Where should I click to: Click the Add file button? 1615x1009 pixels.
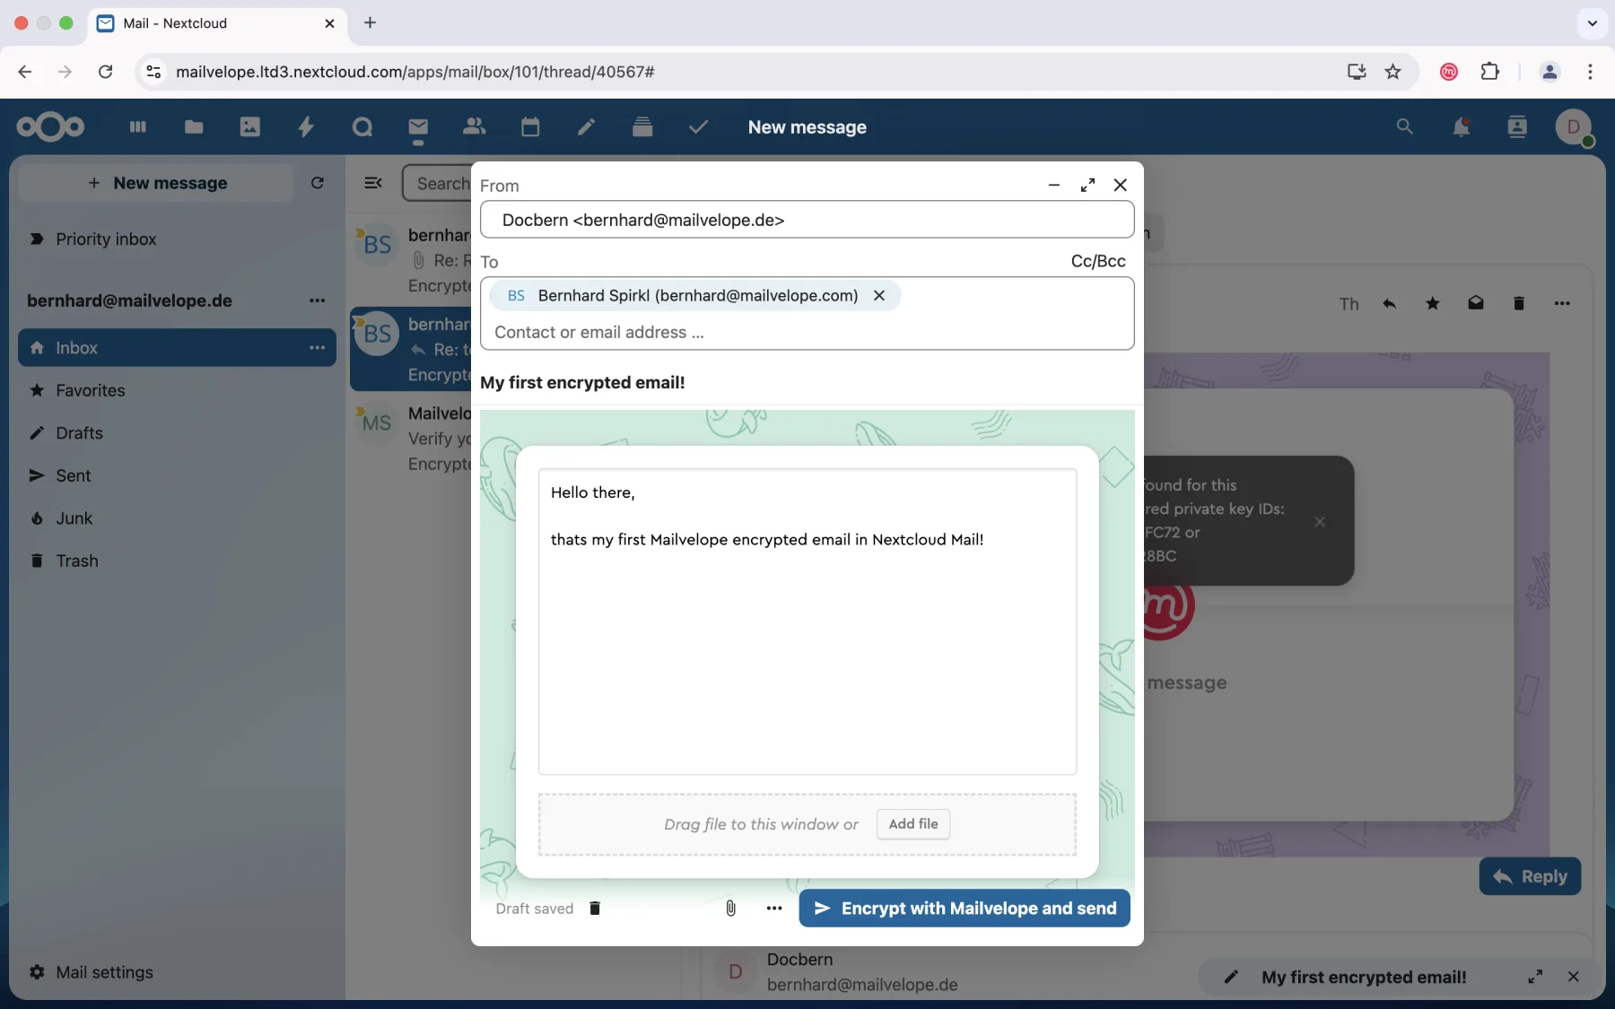pos(912,824)
